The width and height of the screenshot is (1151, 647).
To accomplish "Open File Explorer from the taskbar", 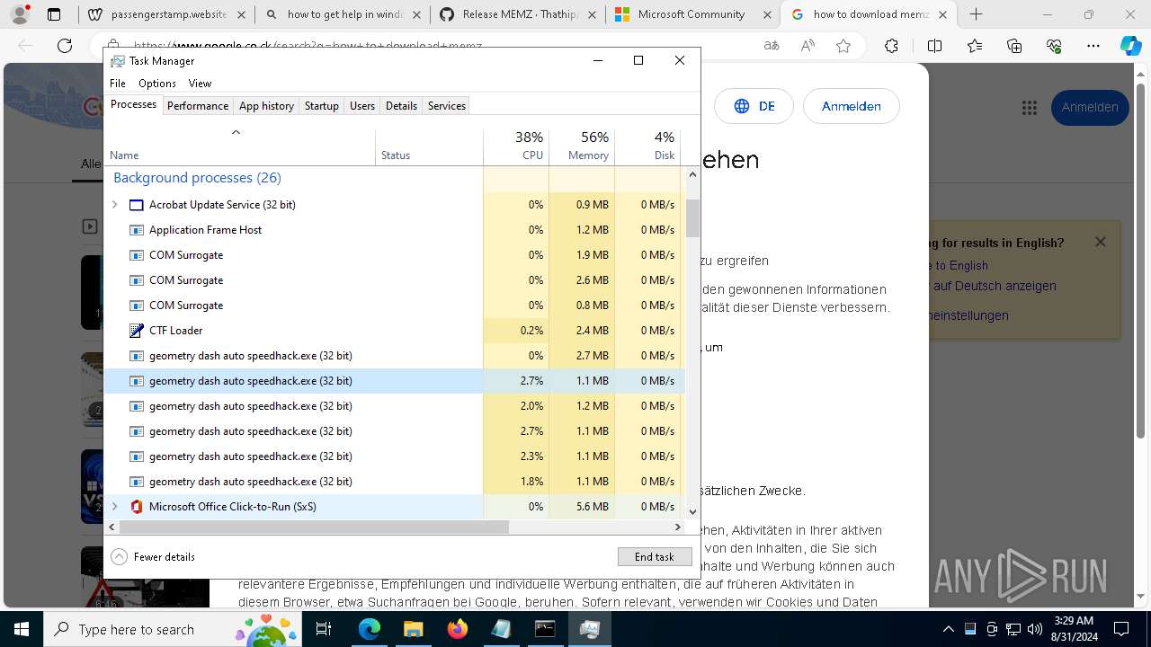I will 413,629.
